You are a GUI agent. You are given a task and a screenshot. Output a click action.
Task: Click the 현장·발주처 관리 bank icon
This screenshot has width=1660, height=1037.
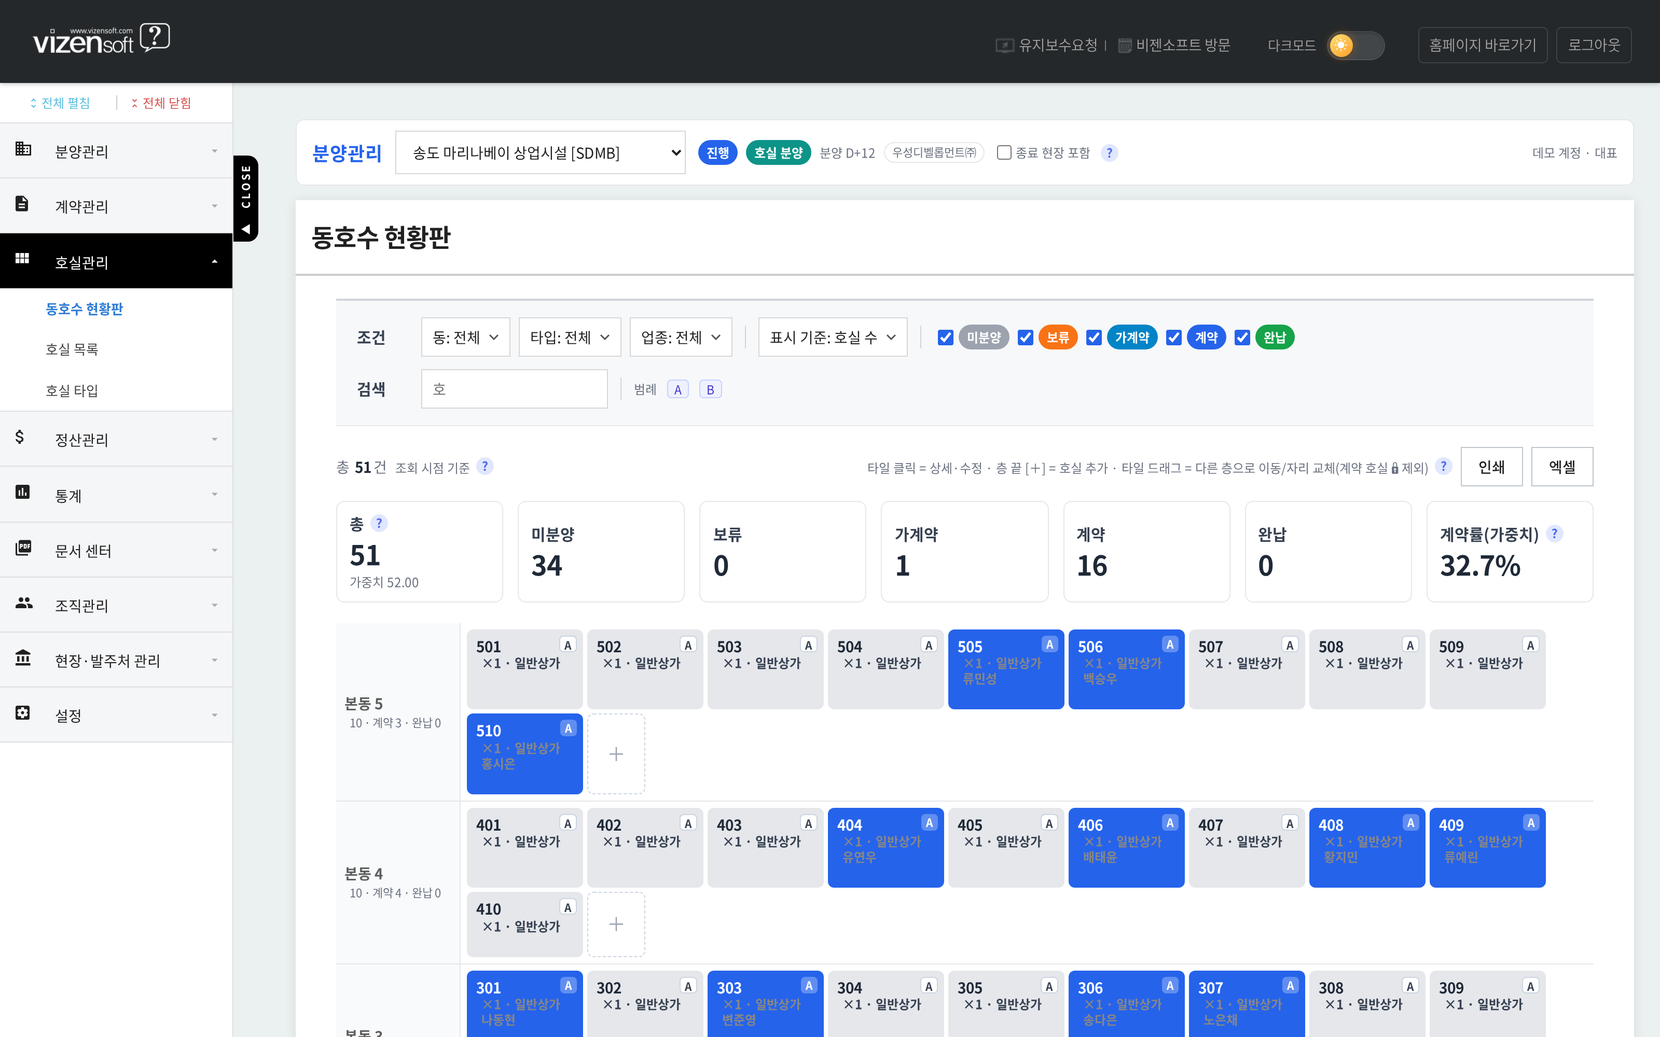(23, 657)
